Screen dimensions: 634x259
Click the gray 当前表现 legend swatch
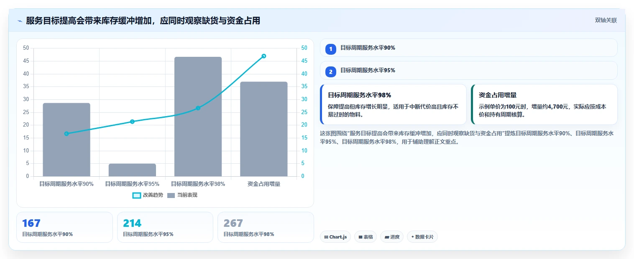click(171, 195)
